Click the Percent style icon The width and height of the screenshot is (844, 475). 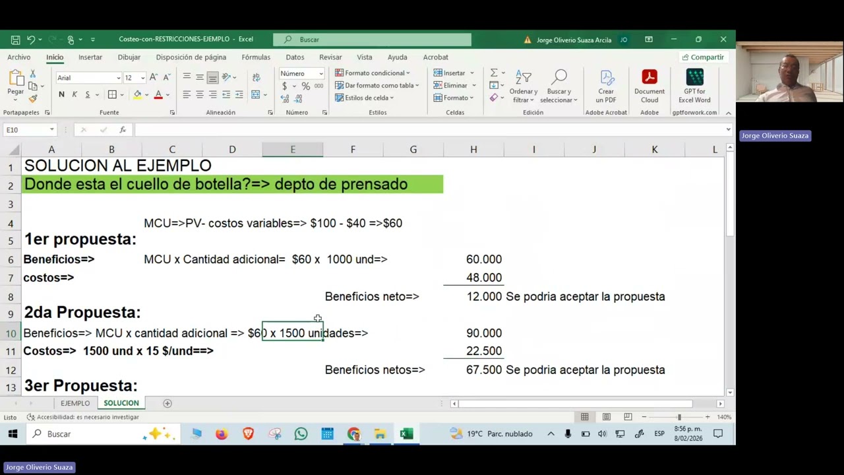point(305,86)
